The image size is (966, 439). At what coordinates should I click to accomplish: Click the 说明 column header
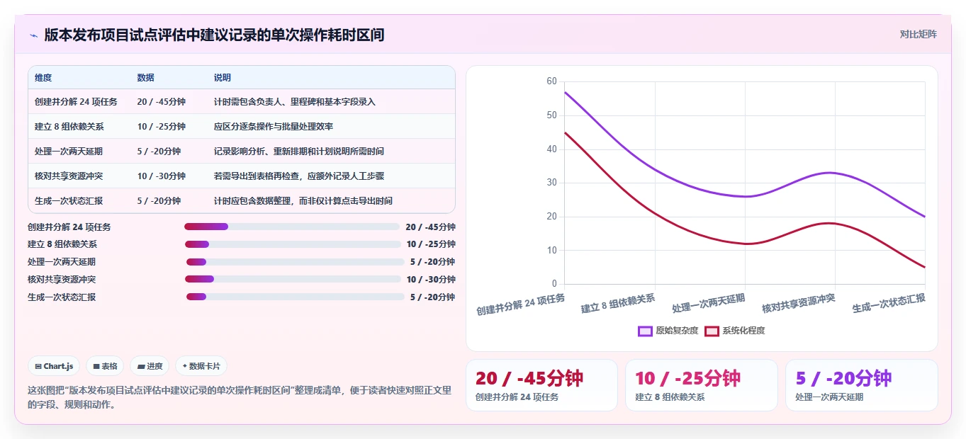(x=223, y=78)
